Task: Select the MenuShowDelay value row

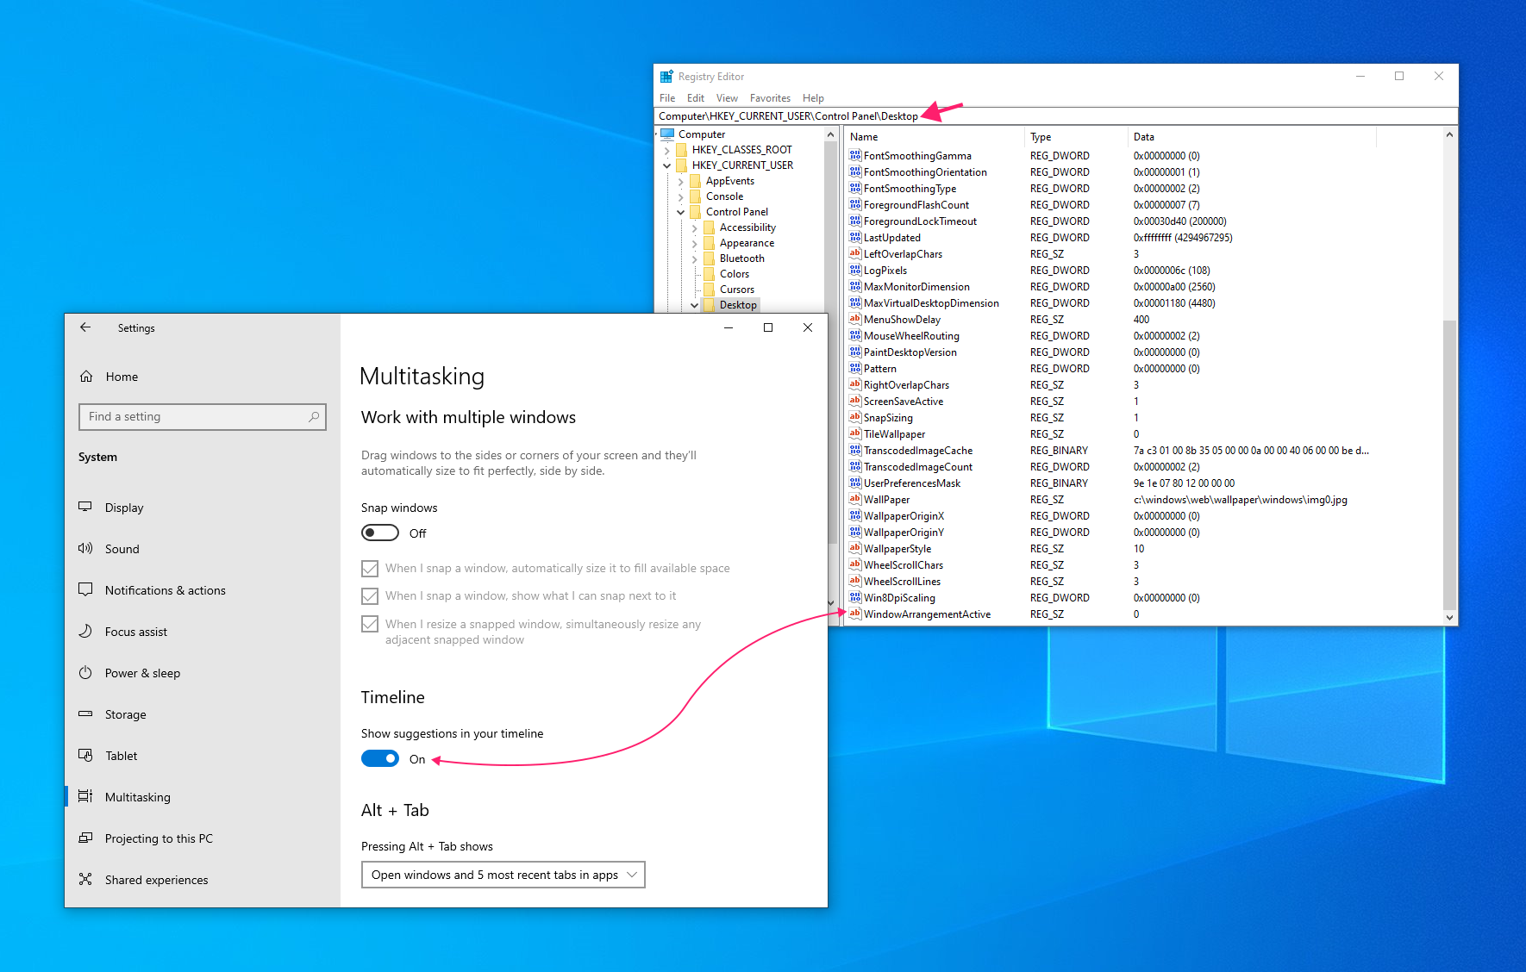Action: click(1143, 319)
